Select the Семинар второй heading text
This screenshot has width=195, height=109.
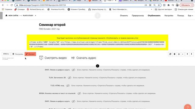coord(52,25)
